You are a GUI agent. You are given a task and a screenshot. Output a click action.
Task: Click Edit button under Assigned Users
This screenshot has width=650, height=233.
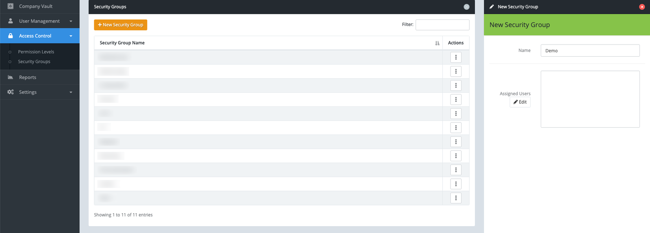tap(520, 102)
